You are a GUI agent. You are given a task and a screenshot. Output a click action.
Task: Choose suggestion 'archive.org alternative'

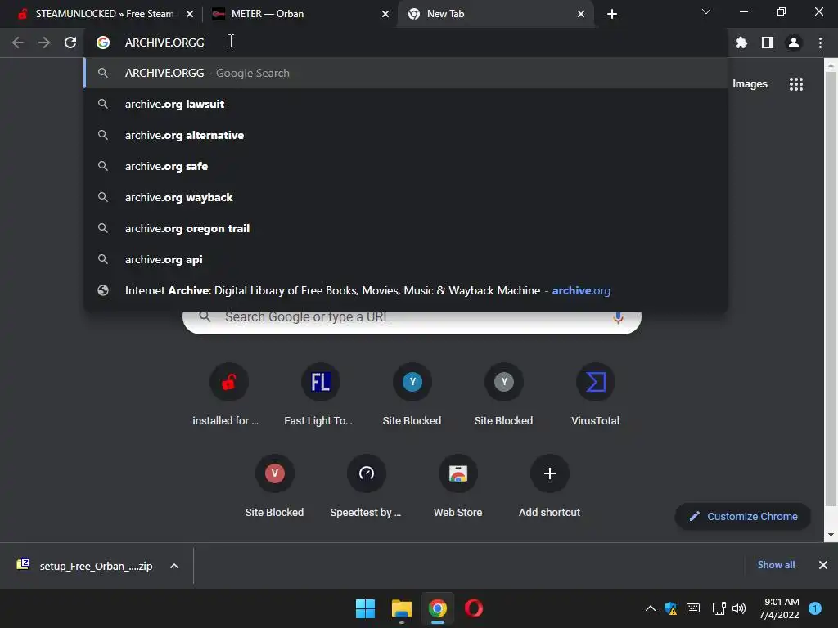406,135
